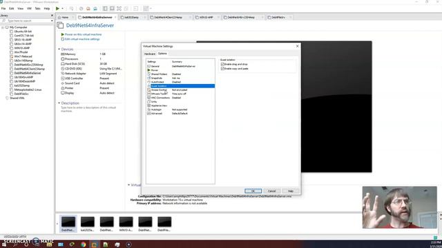
Task: Select the General settings row
Action: point(180,66)
